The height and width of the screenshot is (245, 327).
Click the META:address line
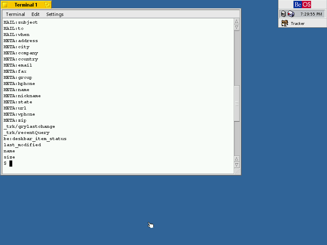pyautogui.click(x=21, y=40)
